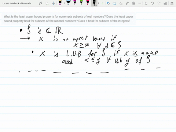Open ink to shape tool
176x132 pixels.
pyautogui.click(x=108, y=3)
